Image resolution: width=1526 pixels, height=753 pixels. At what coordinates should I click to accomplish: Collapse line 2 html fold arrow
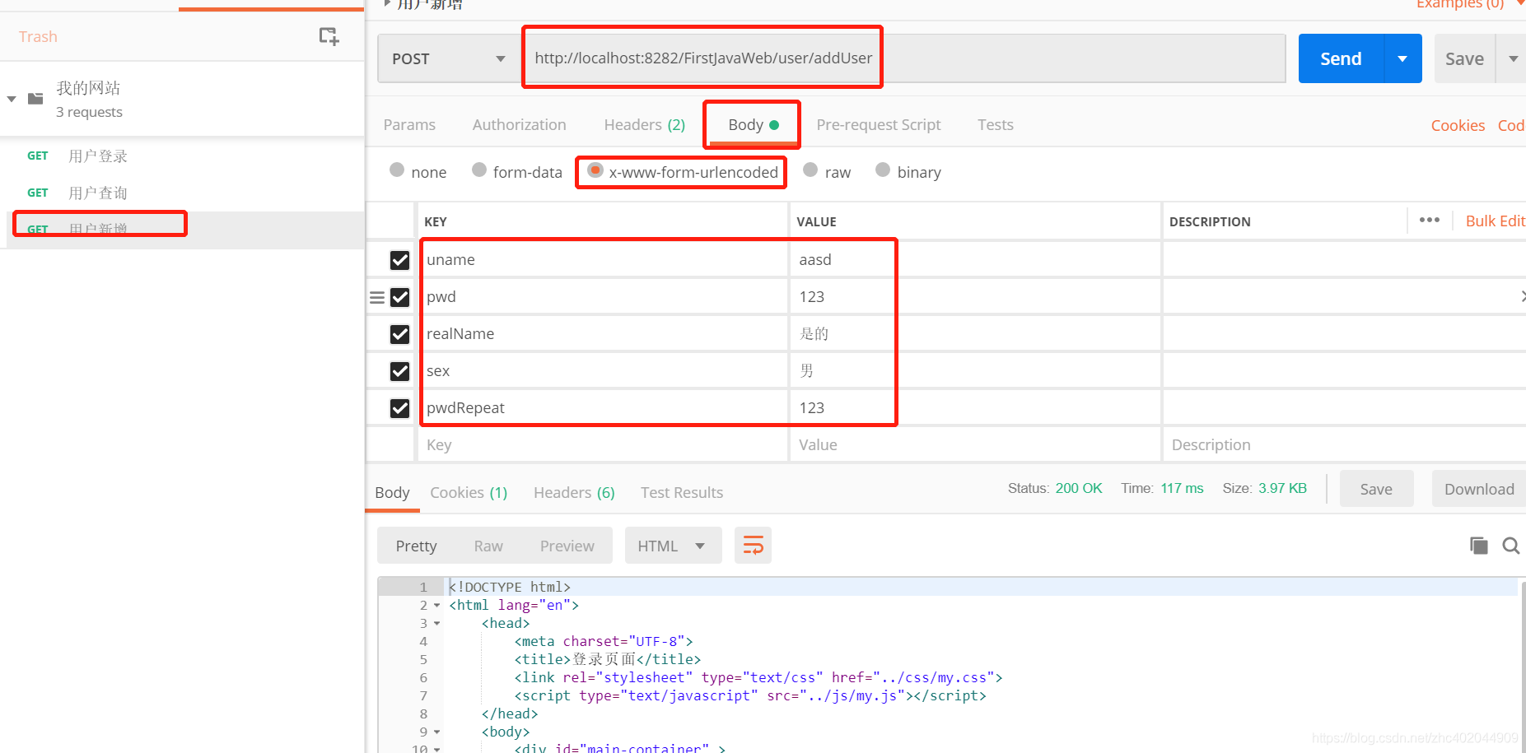click(x=437, y=606)
